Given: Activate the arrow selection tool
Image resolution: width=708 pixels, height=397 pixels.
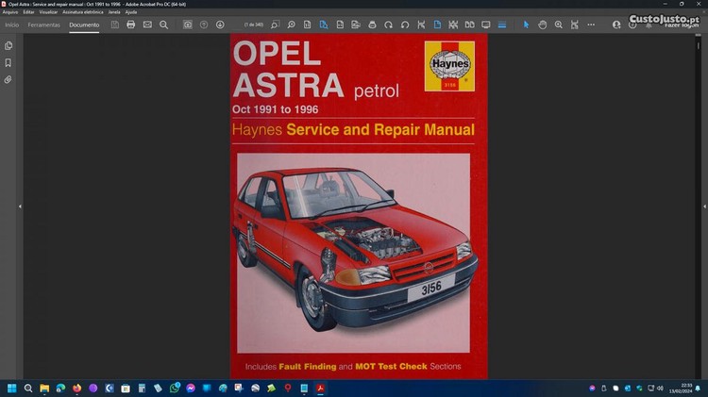Looking at the screenshot, I should [x=526, y=25].
